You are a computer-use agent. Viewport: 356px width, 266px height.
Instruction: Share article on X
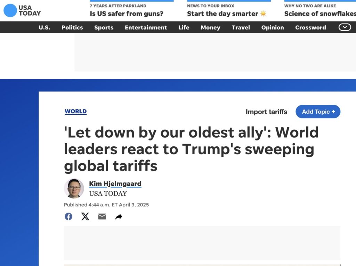[x=85, y=217]
